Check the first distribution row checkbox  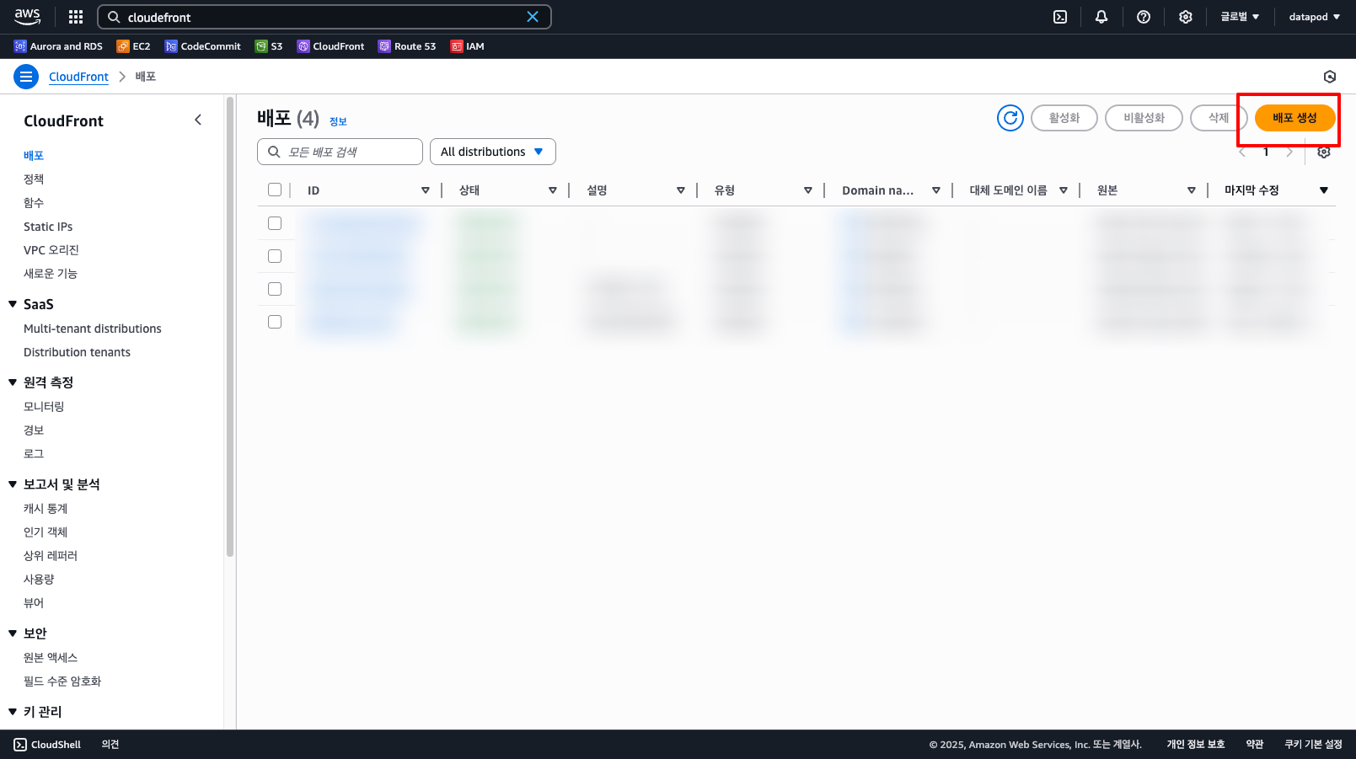pyautogui.click(x=275, y=223)
